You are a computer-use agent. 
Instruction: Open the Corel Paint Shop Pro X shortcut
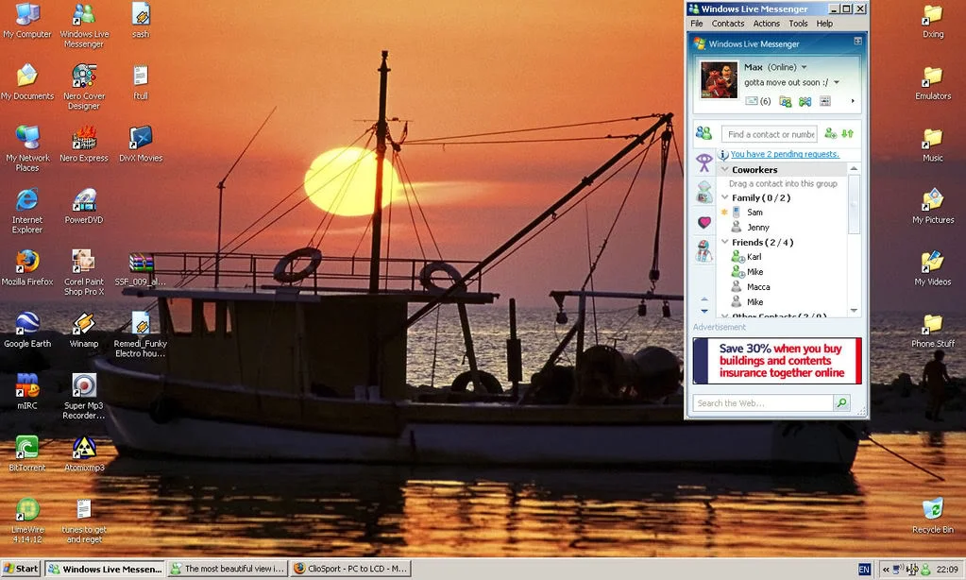pyautogui.click(x=84, y=272)
